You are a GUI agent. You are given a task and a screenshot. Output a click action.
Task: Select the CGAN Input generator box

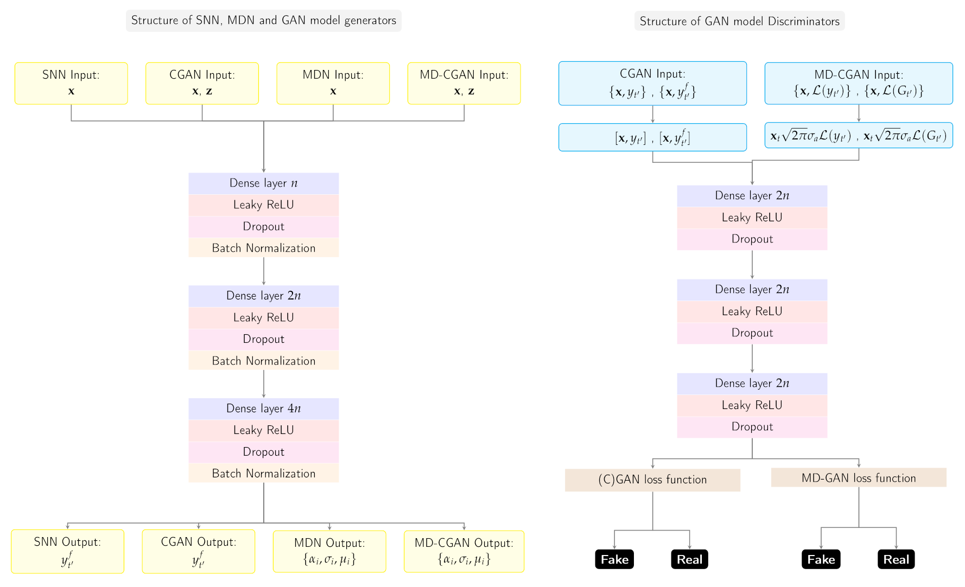click(202, 83)
